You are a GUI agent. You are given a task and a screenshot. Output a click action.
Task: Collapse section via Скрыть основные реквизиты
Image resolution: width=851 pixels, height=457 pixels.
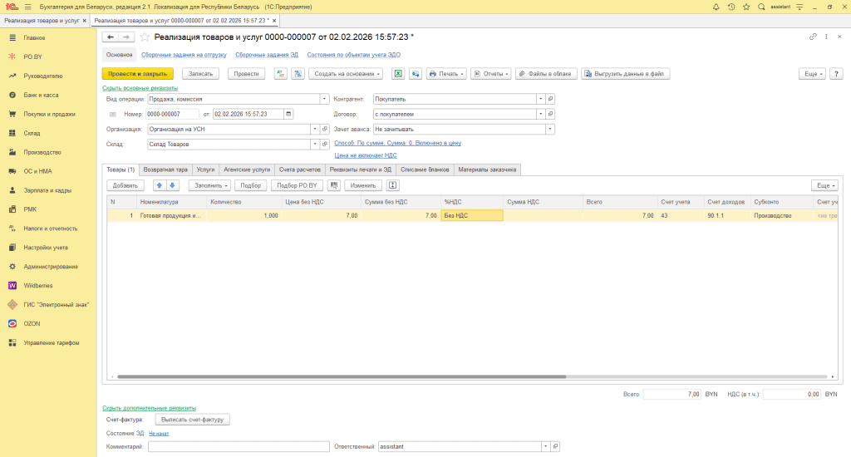(140, 87)
